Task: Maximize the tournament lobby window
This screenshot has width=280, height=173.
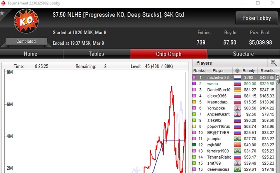Action: [258, 3]
